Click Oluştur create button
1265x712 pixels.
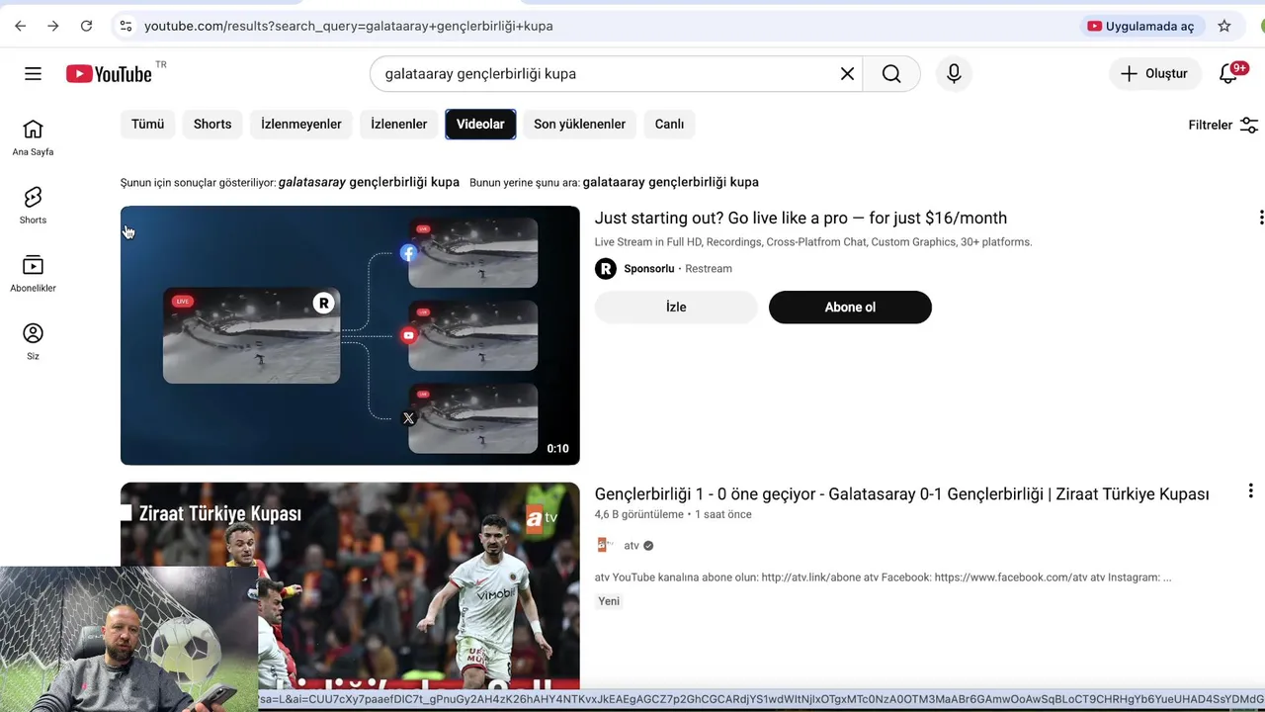(1153, 73)
